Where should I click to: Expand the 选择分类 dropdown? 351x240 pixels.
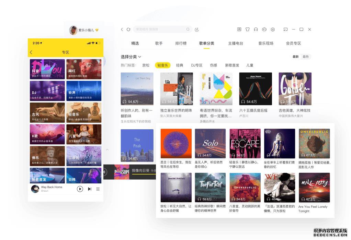click(x=131, y=57)
